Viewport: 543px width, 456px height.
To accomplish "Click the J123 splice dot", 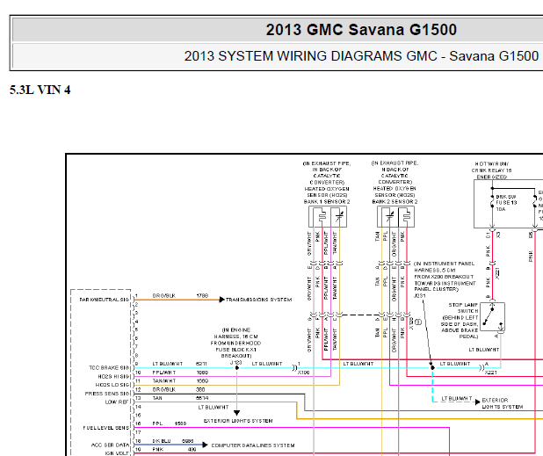I will pos(237,368).
